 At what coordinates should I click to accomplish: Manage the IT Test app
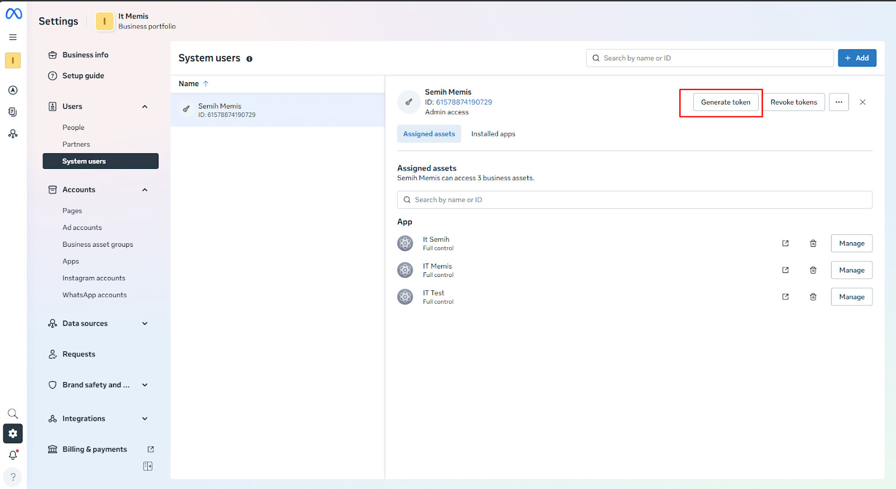coord(852,297)
